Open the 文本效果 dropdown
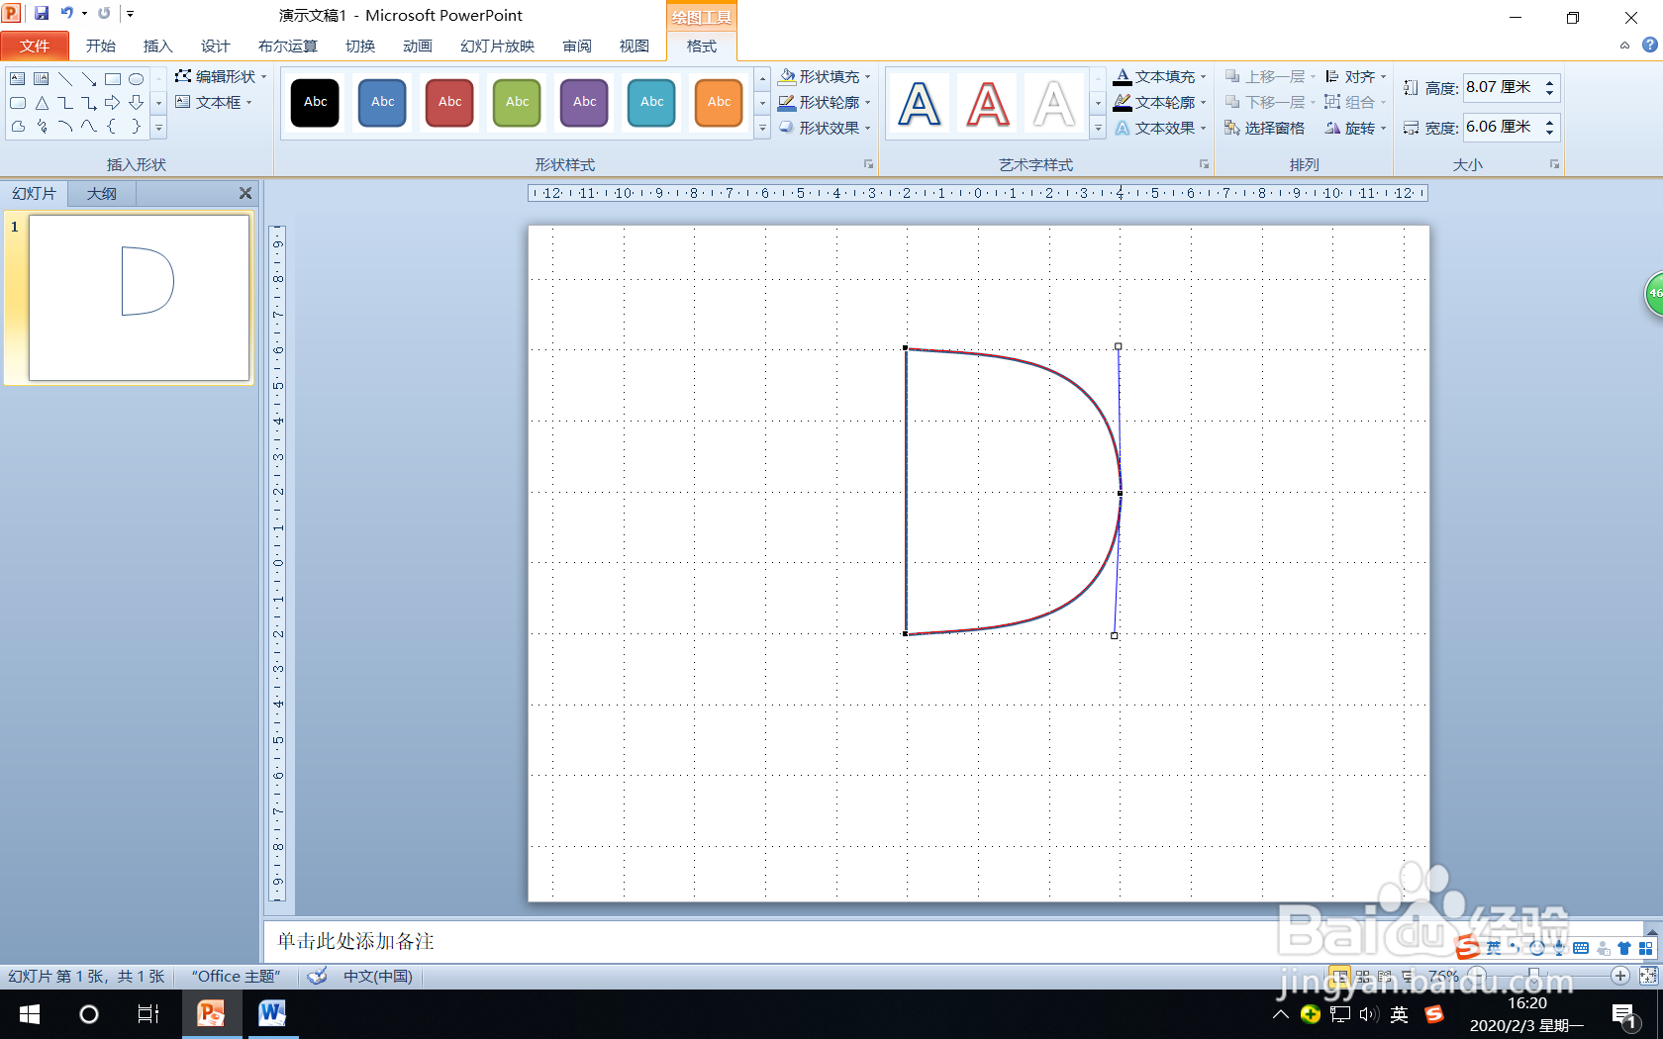The height and width of the screenshot is (1039, 1663). click(1160, 128)
